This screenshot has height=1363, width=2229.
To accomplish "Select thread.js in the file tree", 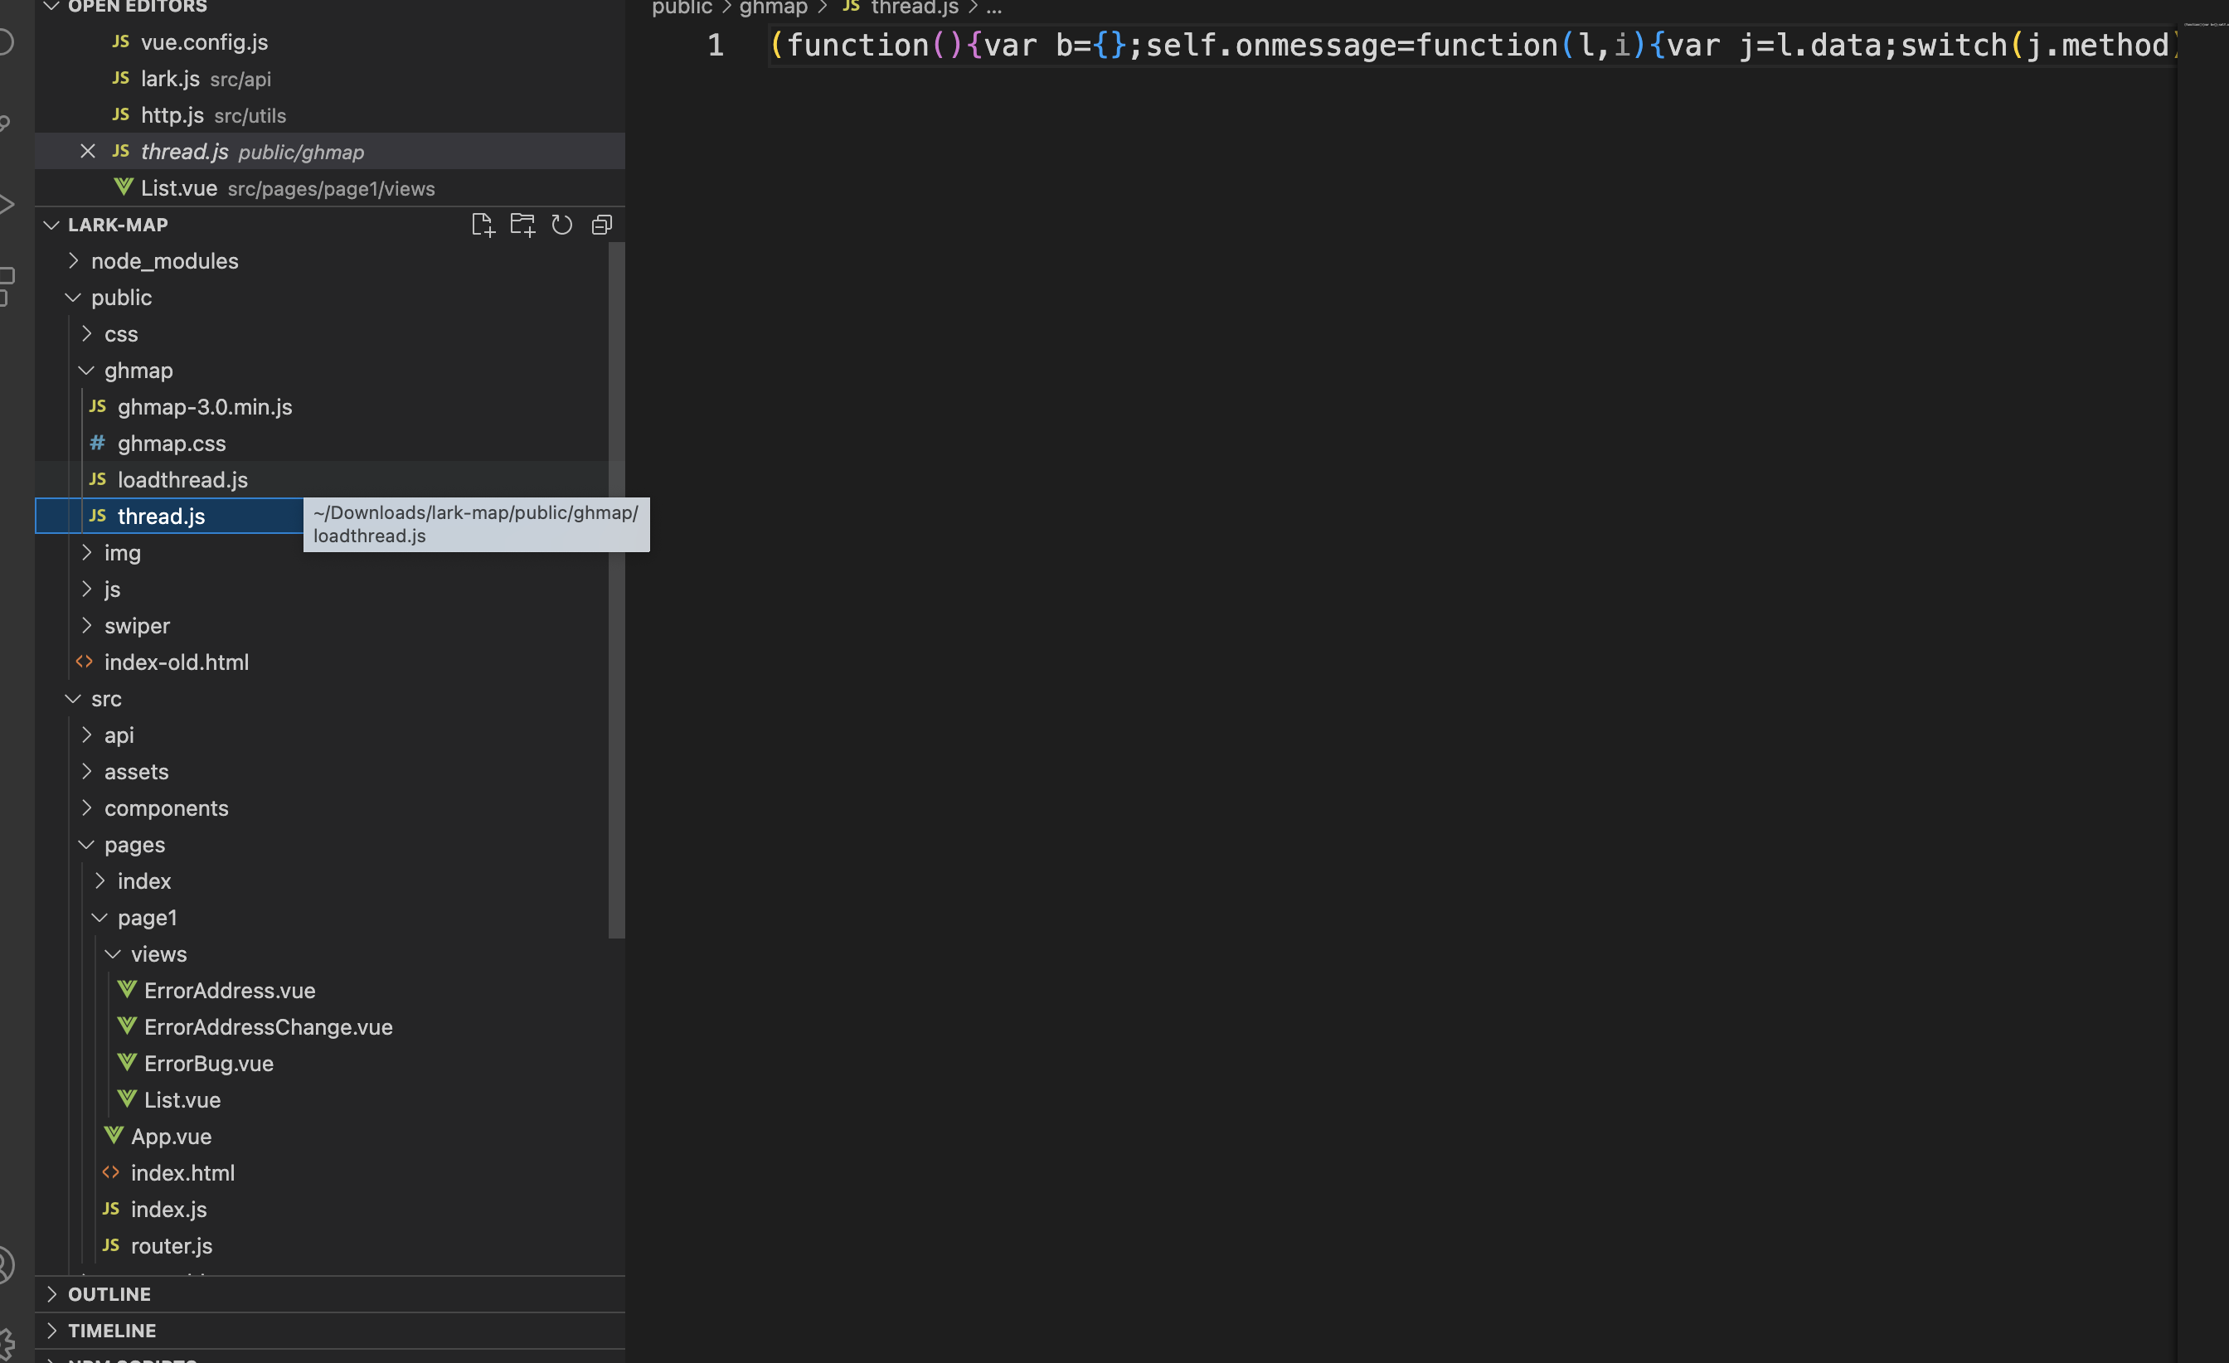I will [169, 516].
